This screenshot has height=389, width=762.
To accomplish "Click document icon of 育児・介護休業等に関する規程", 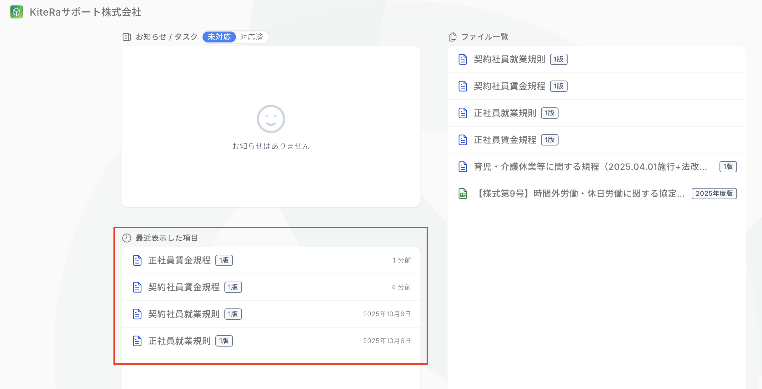I will 463,167.
